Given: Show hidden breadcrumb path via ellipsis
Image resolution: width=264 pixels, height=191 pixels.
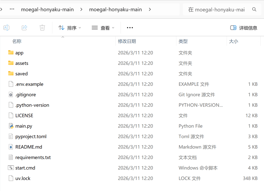Looking at the screenshot, I should pos(12,10).
